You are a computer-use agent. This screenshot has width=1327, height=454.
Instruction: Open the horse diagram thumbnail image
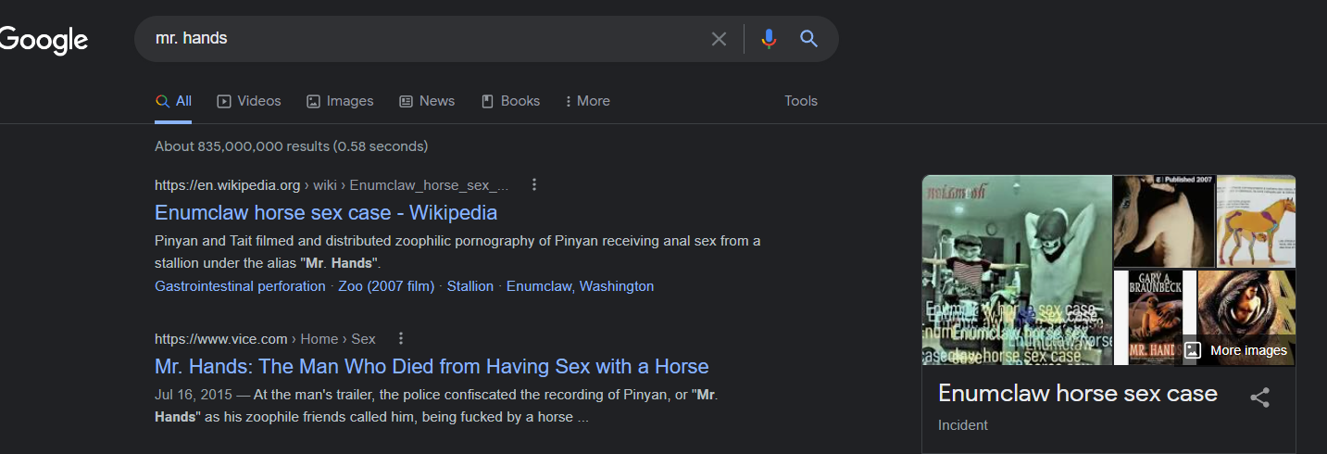1256,221
